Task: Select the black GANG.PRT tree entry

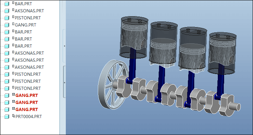Action: [x=25, y=25]
